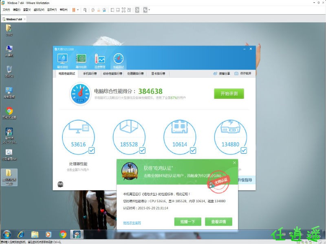The image size is (326, 244).
Task: Click the green 开始评测 button
Action: click(229, 94)
